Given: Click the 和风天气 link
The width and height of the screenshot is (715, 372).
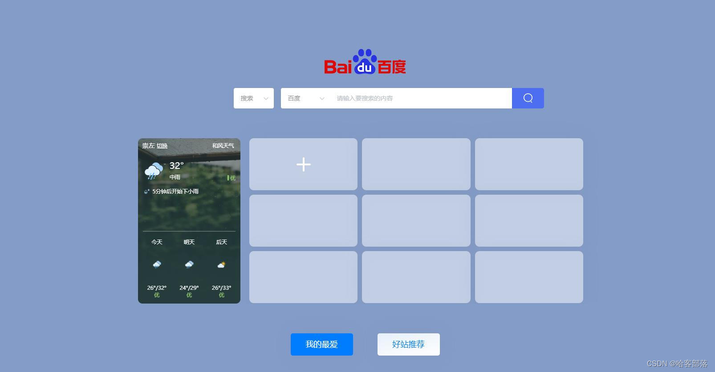Looking at the screenshot, I should [223, 146].
